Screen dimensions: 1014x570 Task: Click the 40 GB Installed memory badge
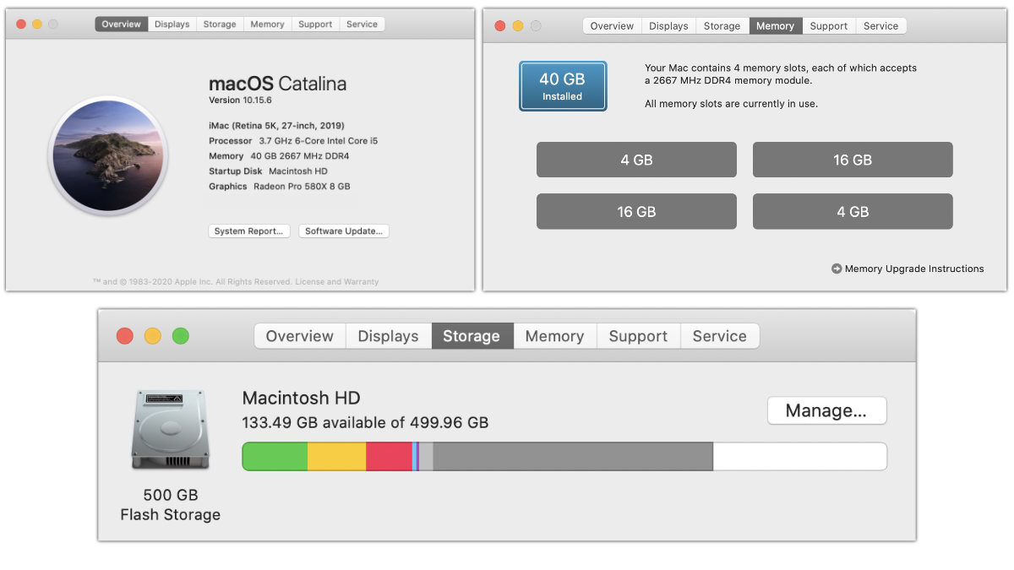click(563, 86)
